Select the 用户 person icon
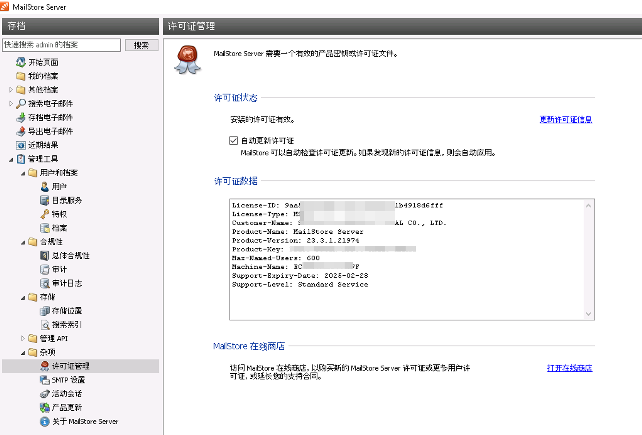 pyautogui.click(x=45, y=186)
